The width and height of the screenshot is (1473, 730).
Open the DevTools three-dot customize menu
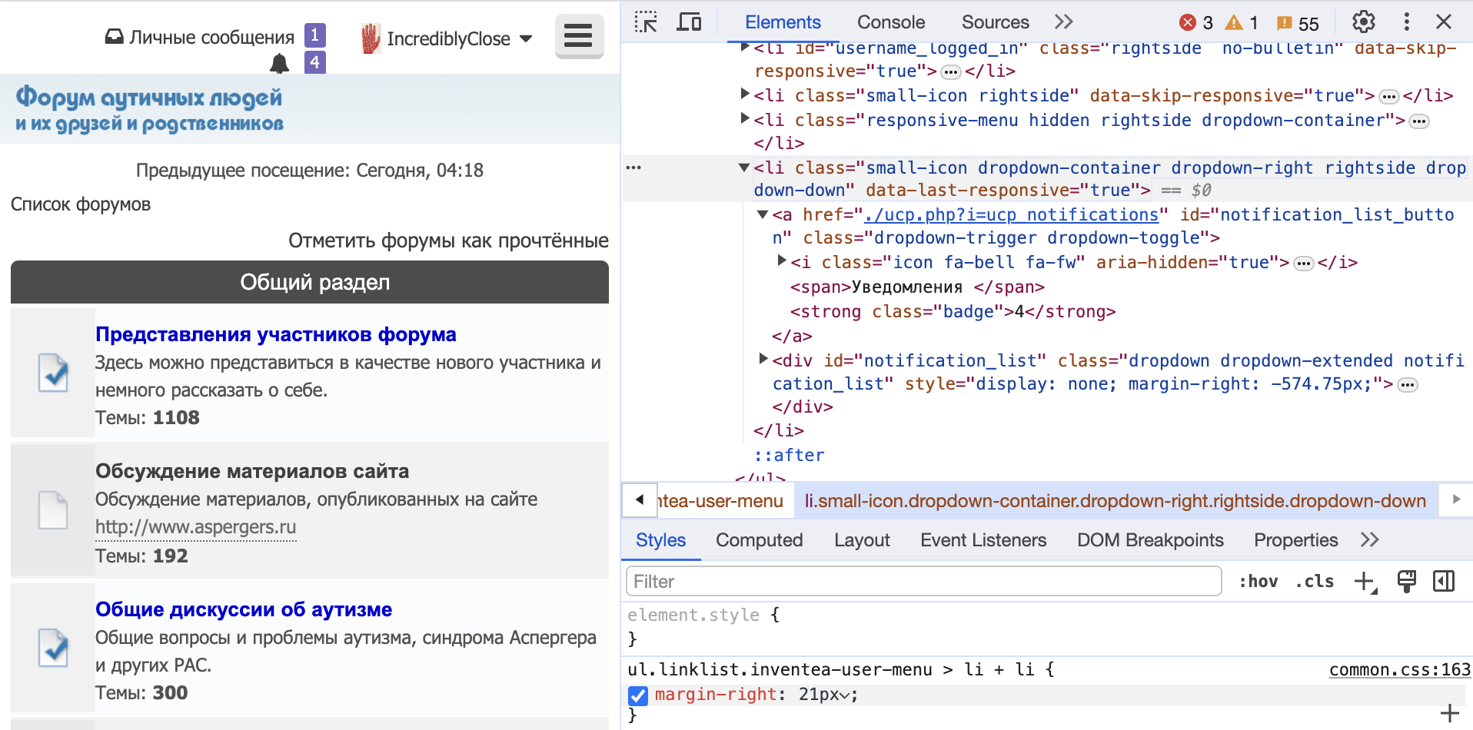tap(1407, 22)
